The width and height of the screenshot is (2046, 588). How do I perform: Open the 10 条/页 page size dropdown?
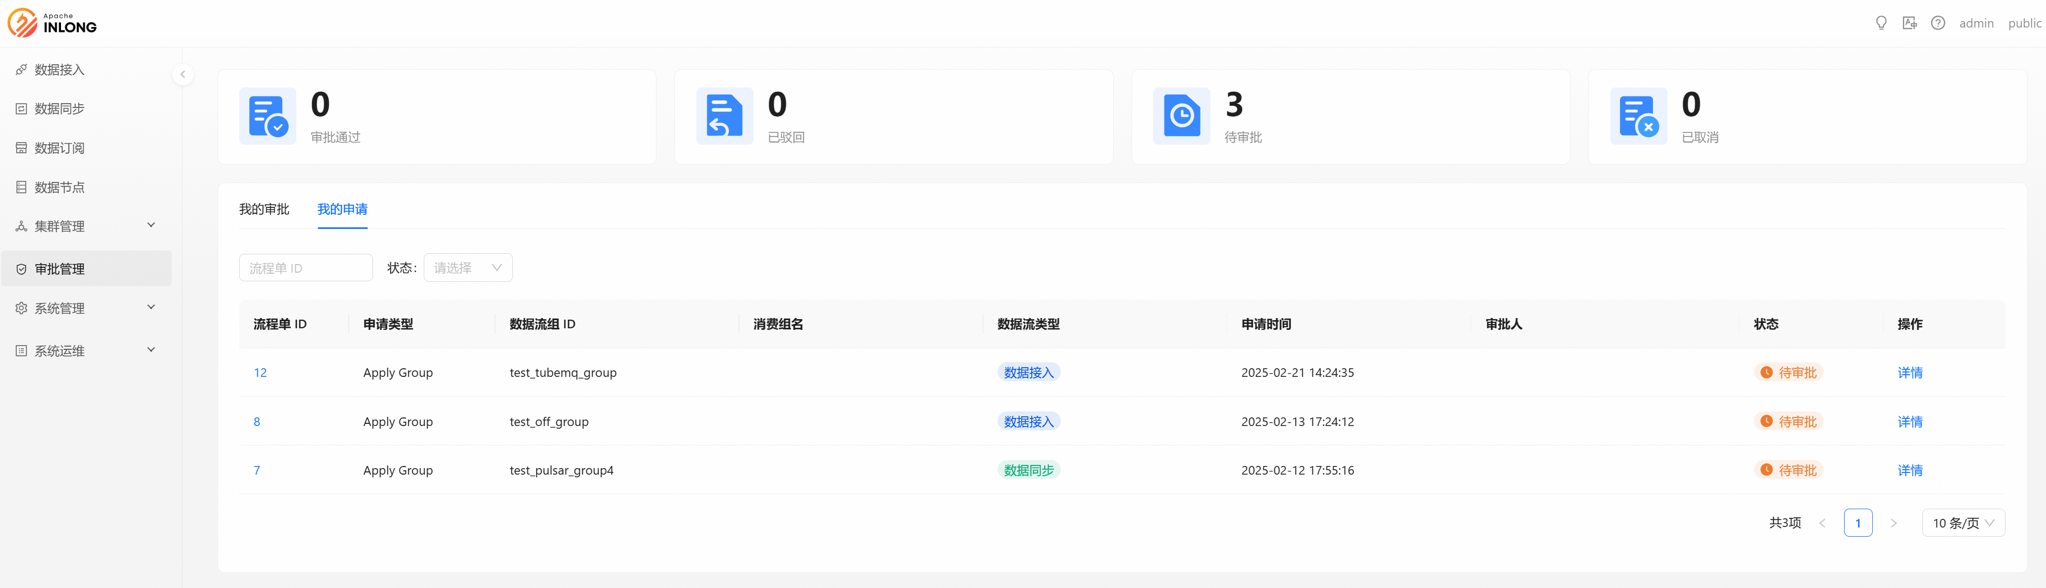point(1963,523)
